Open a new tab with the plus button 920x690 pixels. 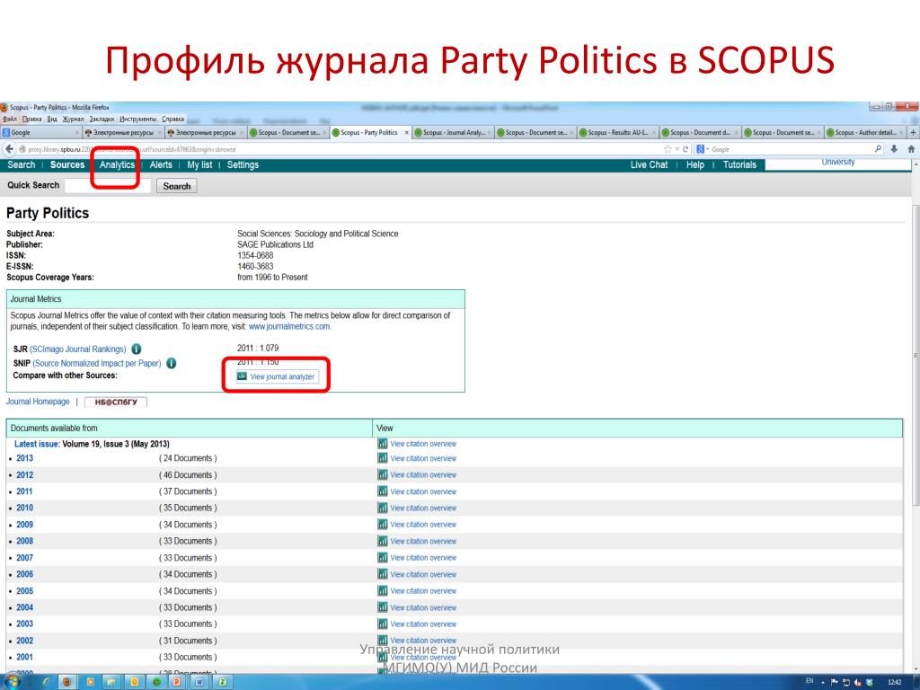pyautogui.click(x=913, y=133)
